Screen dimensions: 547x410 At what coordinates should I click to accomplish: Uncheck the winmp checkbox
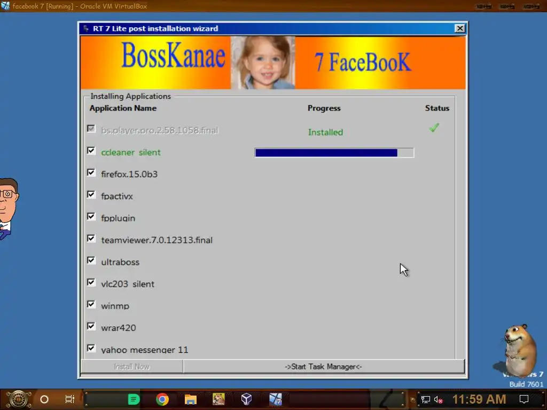click(x=91, y=304)
